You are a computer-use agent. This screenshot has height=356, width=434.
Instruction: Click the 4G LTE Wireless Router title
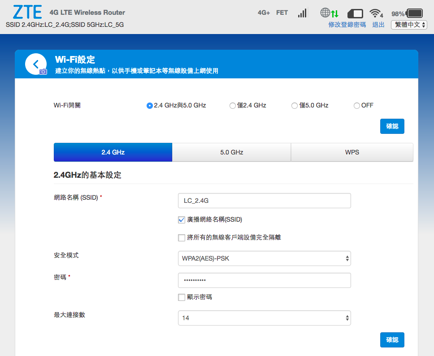87,13
